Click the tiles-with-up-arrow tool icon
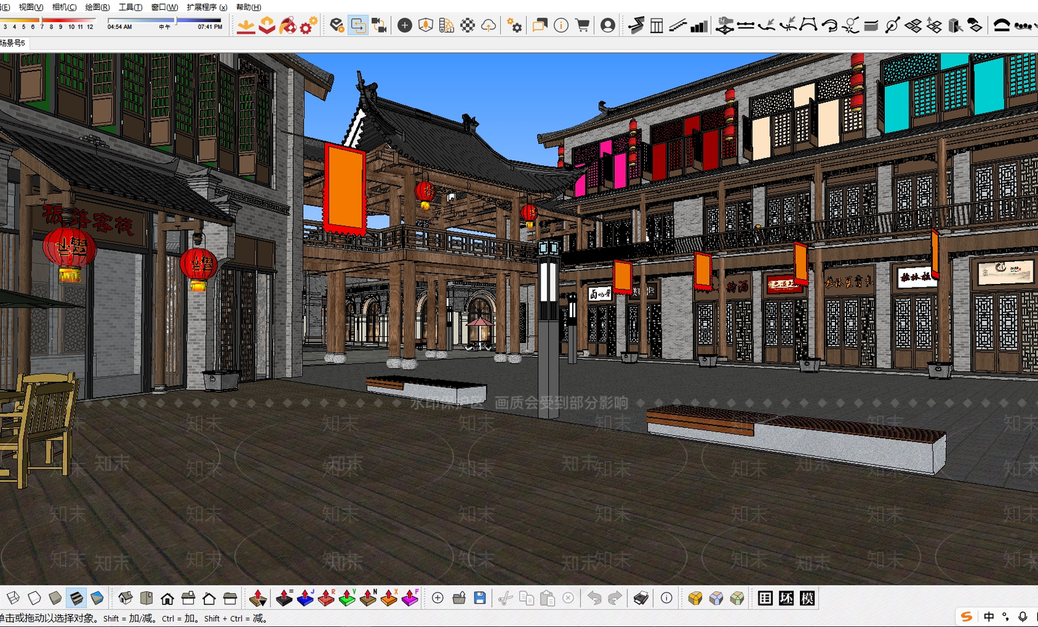1038x627 pixels. tap(934, 25)
